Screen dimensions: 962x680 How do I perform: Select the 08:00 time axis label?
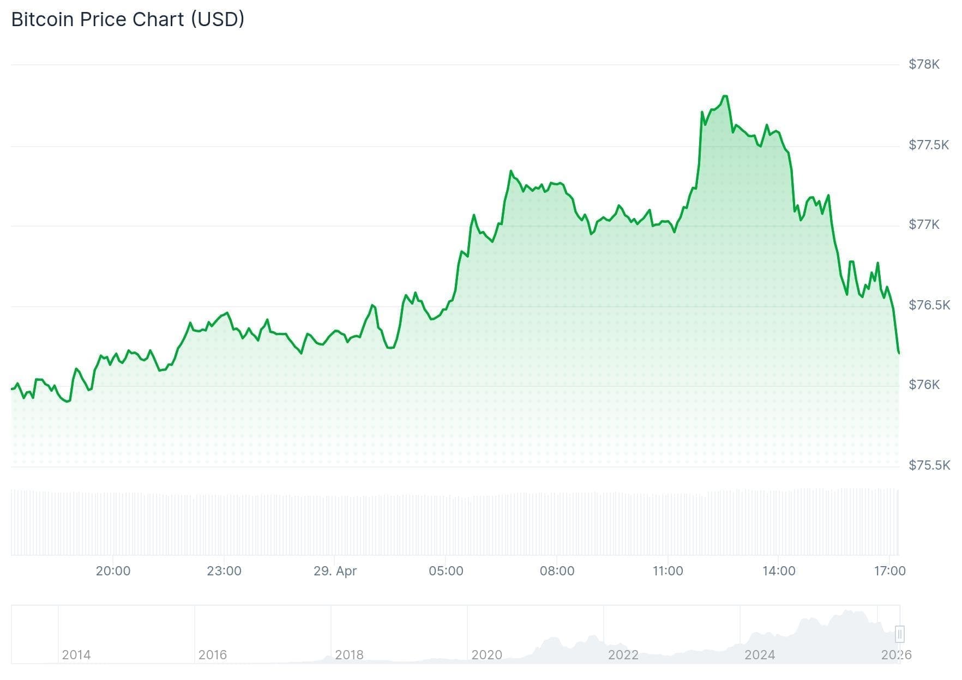pyautogui.click(x=557, y=571)
